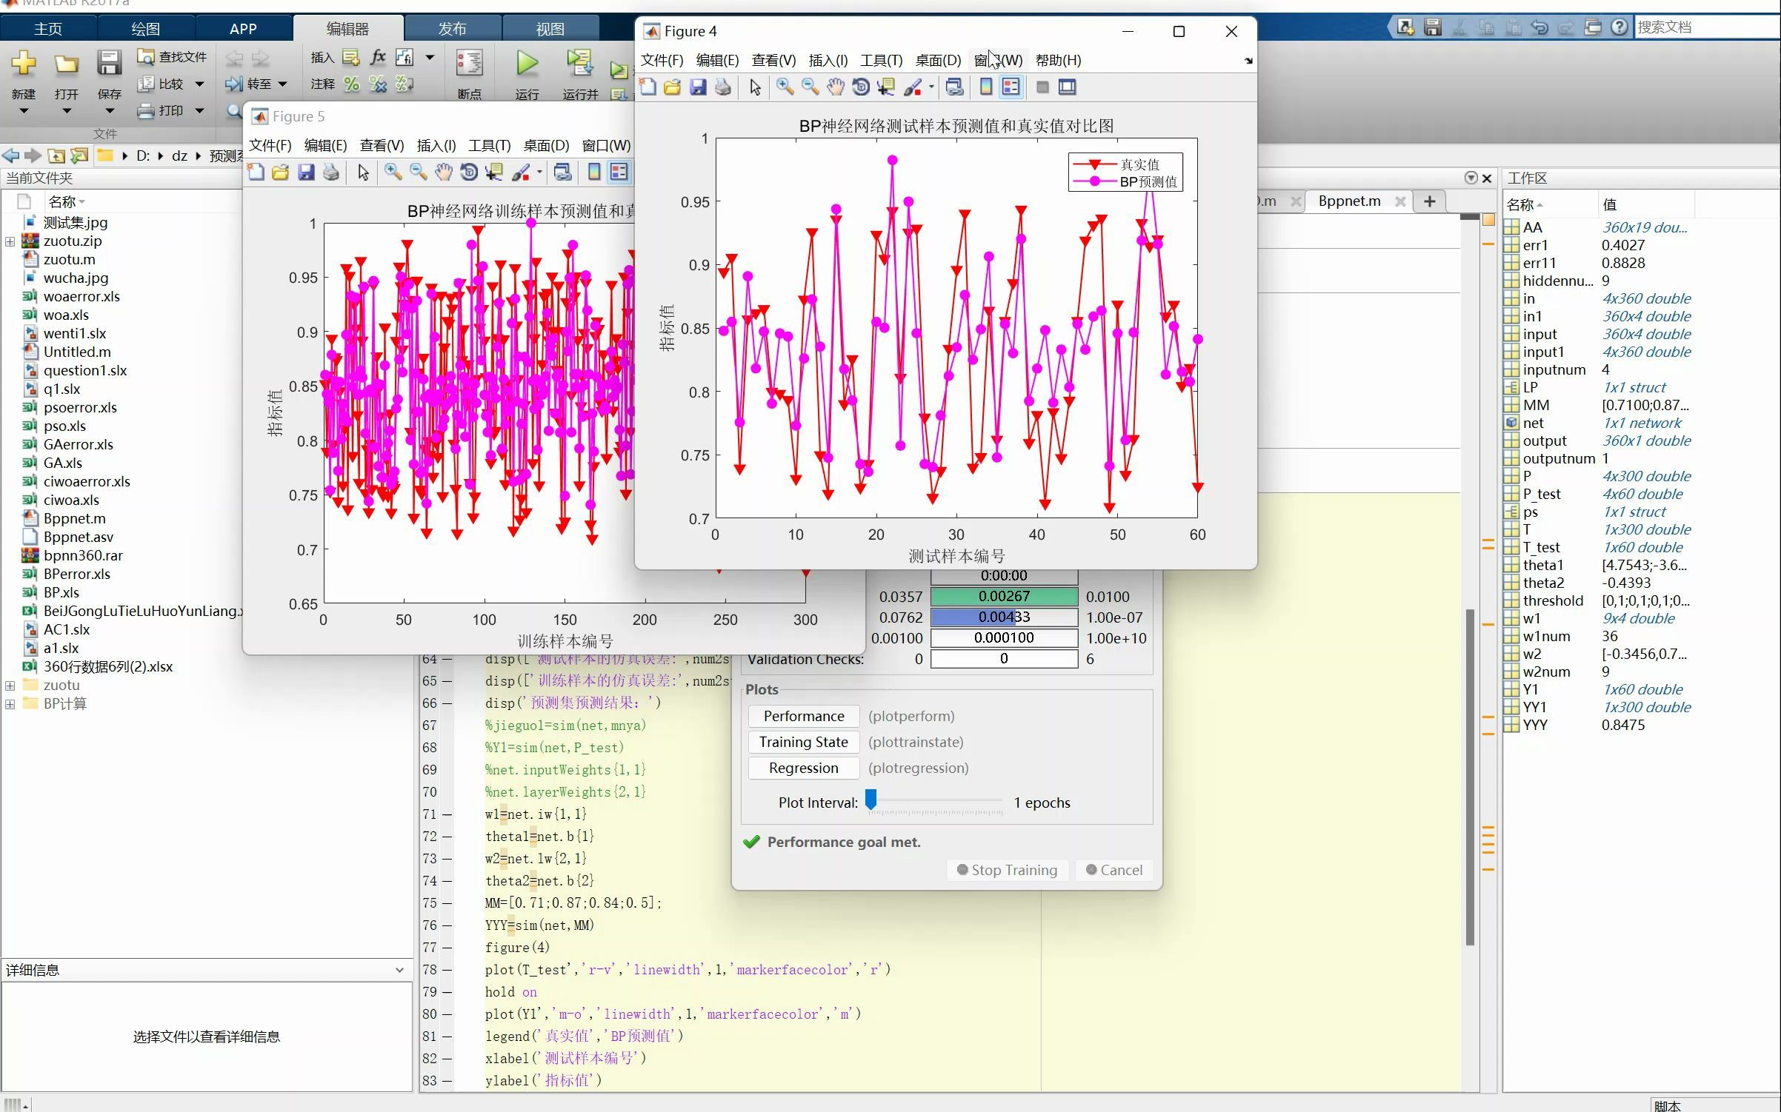The image size is (1781, 1112).
Task: Click Save icon in Figure 4 toolbar
Action: [x=698, y=87]
